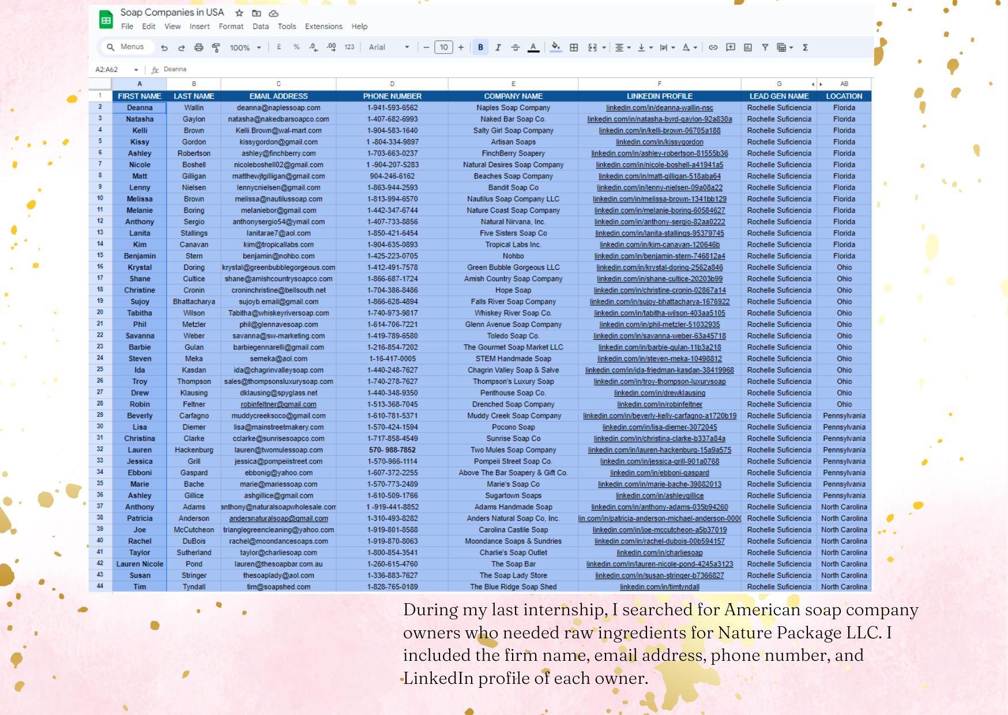1008x715 pixels.
Task: Decrease decimal places
Action: point(313,47)
